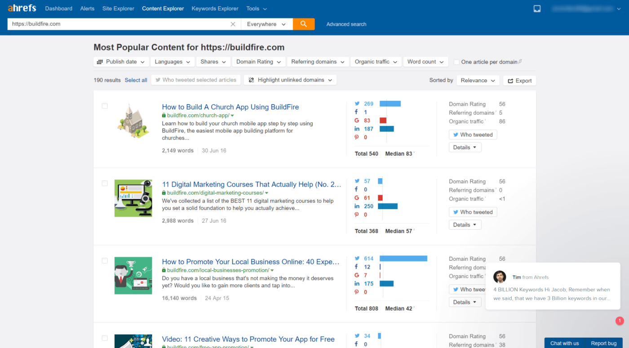
Task: Click the Ahrefs logo
Action: pyautogui.click(x=22, y=8)
